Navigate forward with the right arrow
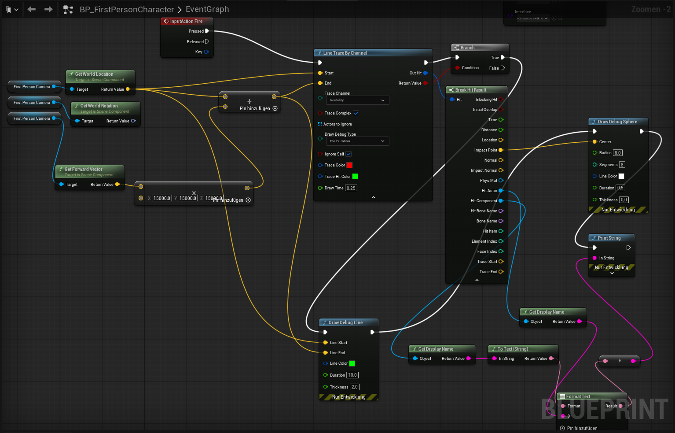 [48, 9]
